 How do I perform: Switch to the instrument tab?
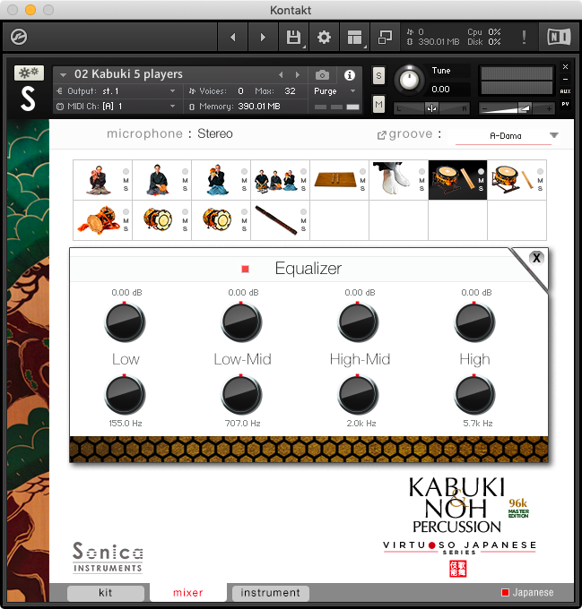coord(270,593)
